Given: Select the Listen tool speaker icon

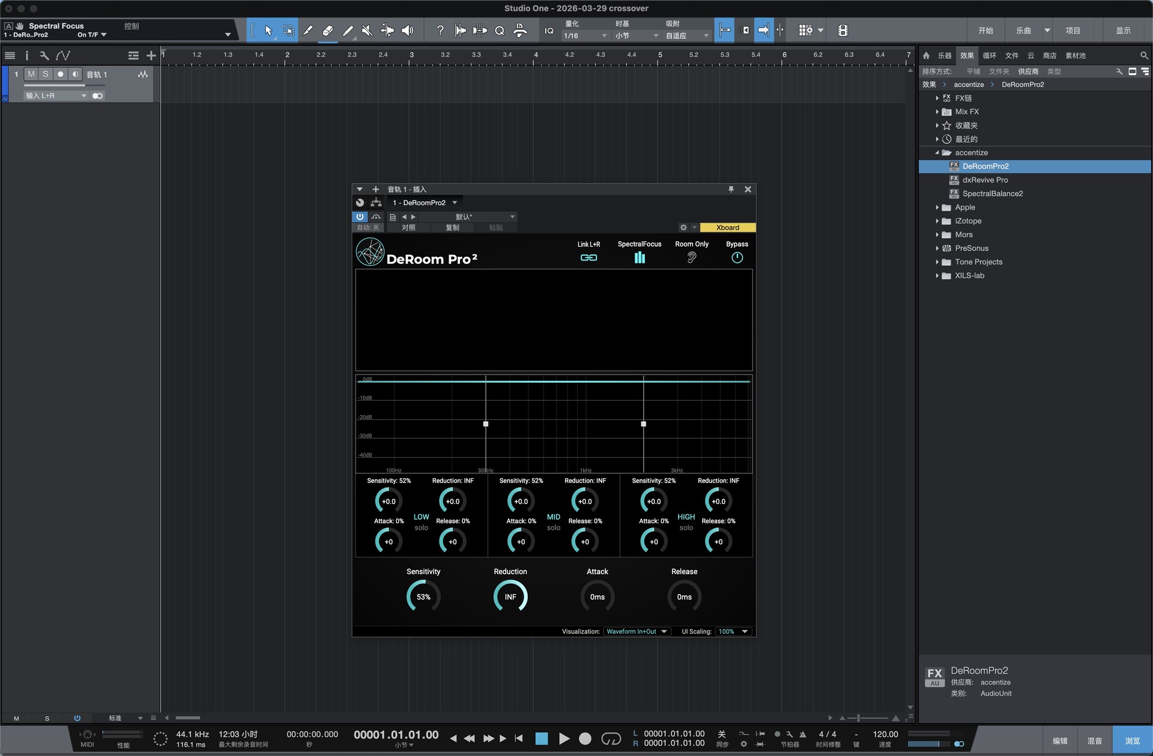Looking at the screenshot, I should [408, 30].
